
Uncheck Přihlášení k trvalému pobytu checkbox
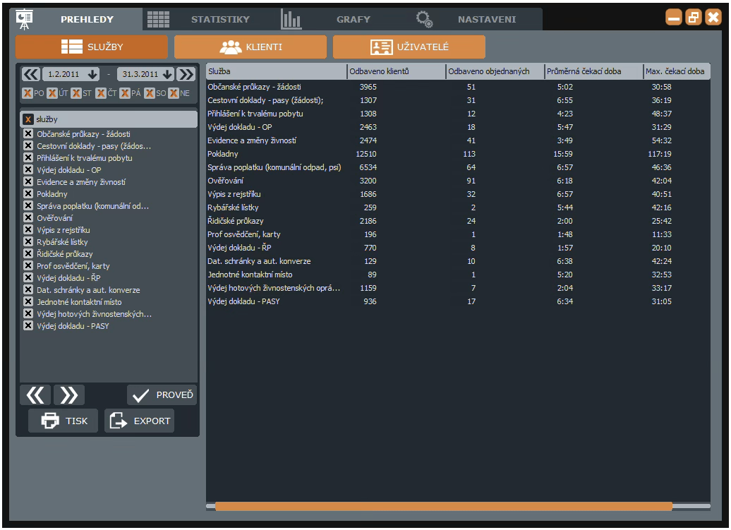click(28, 157)
